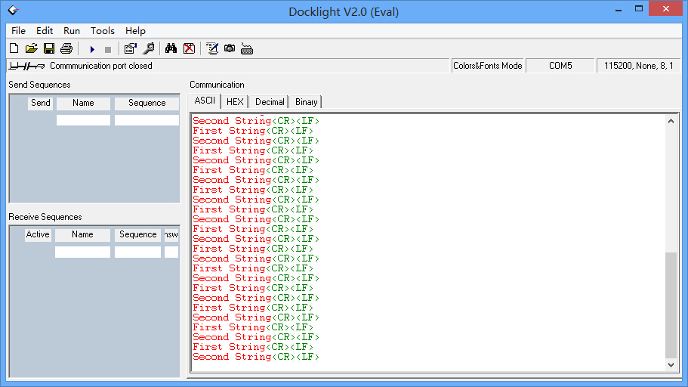The height and width of the screenshot is (387, 688).
Task: Click 'Send Sequences' panel label
Action: (39, 85)
